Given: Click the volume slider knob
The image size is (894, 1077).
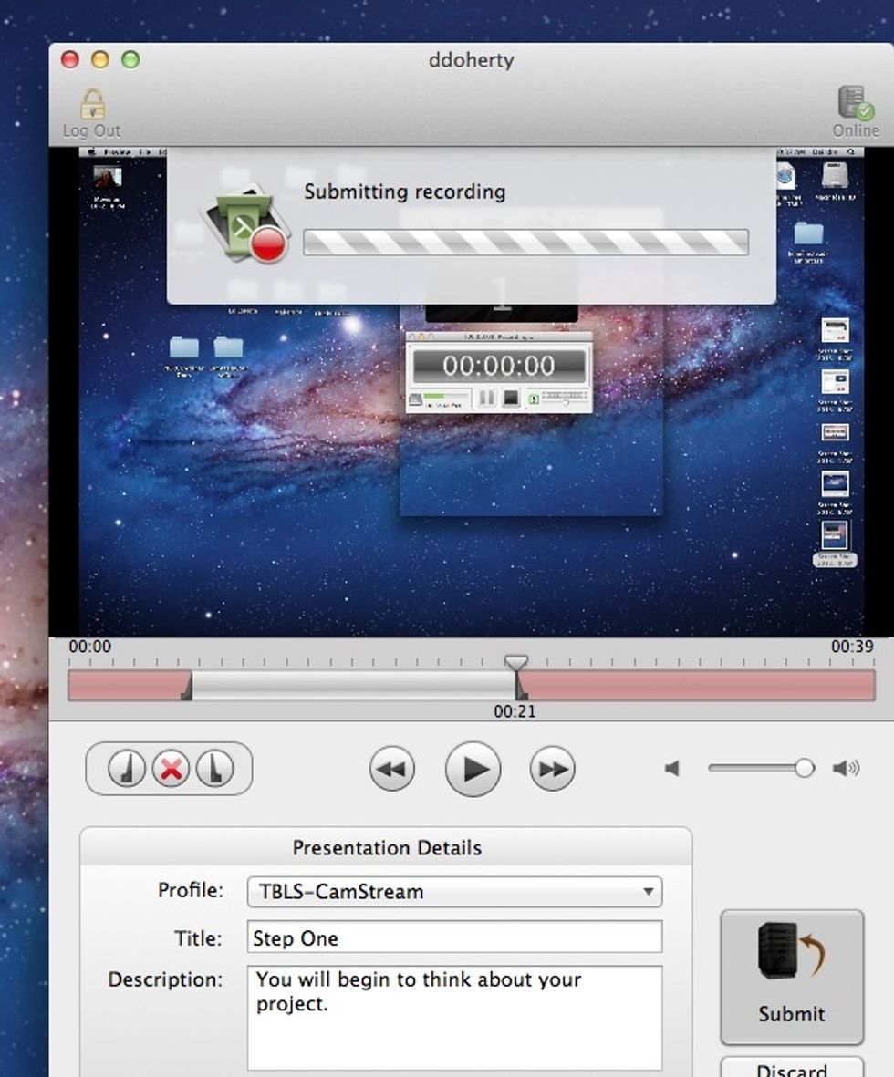Looking at the screenshot, I should point(804,769).
